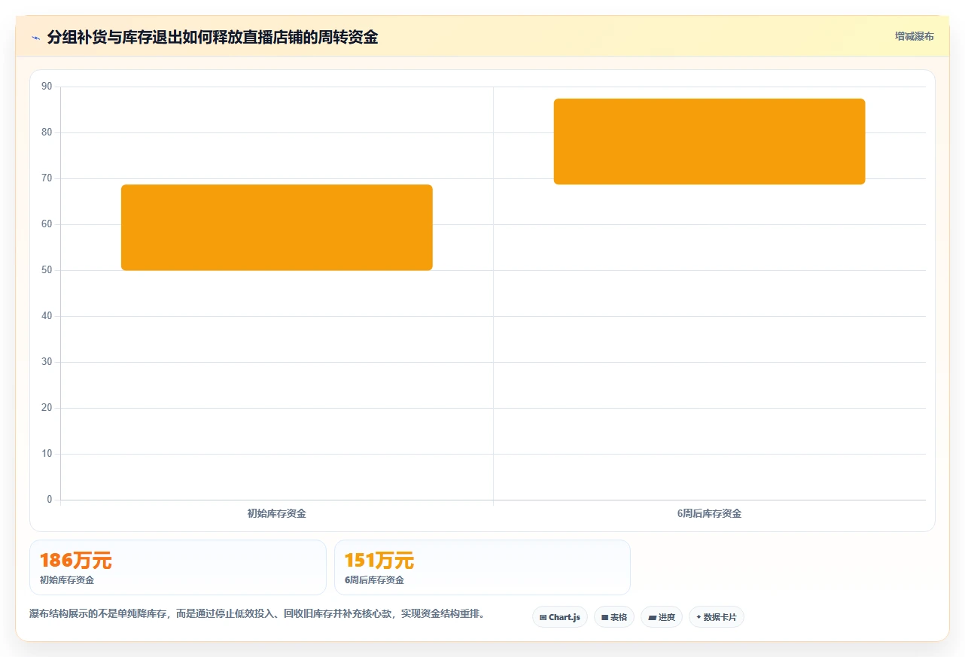Click the y-axis value 50
The image size is (965, 657).
(47, 270)
